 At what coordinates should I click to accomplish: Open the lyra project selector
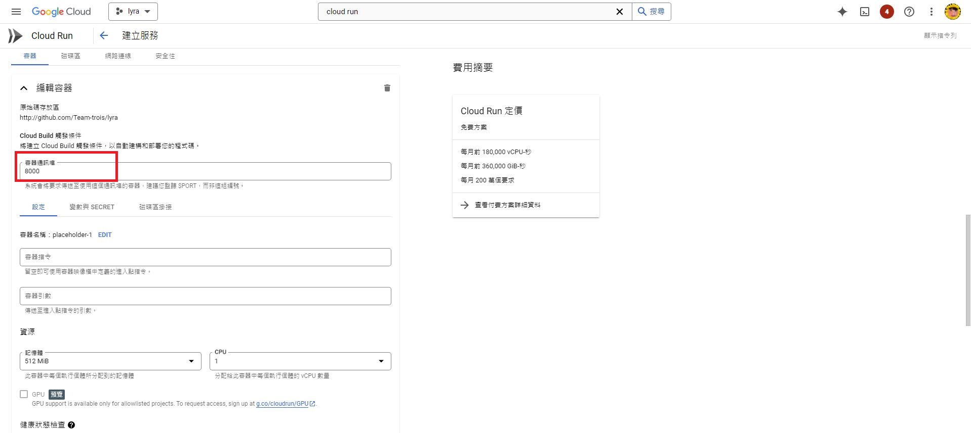133,12
